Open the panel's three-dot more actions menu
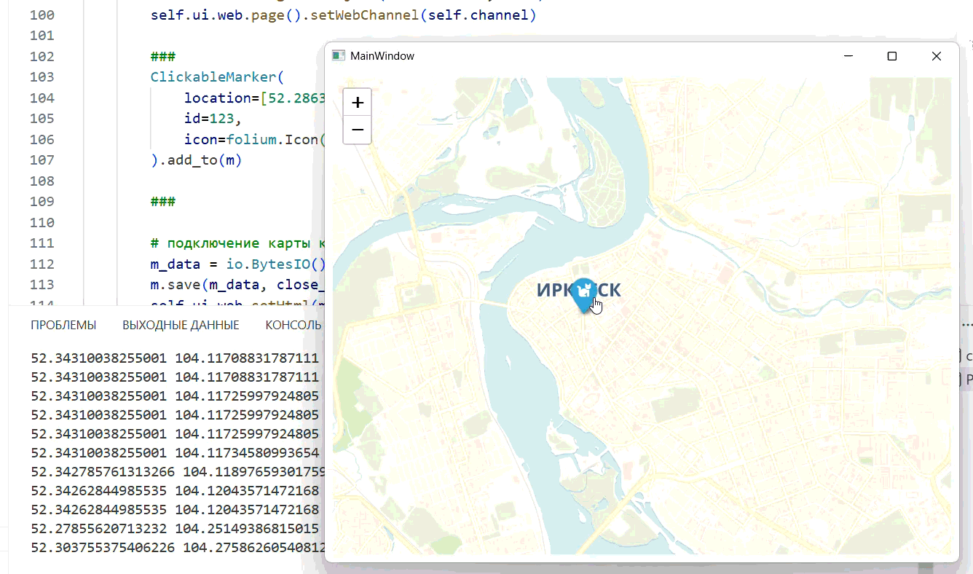 [x=966, y=325]
